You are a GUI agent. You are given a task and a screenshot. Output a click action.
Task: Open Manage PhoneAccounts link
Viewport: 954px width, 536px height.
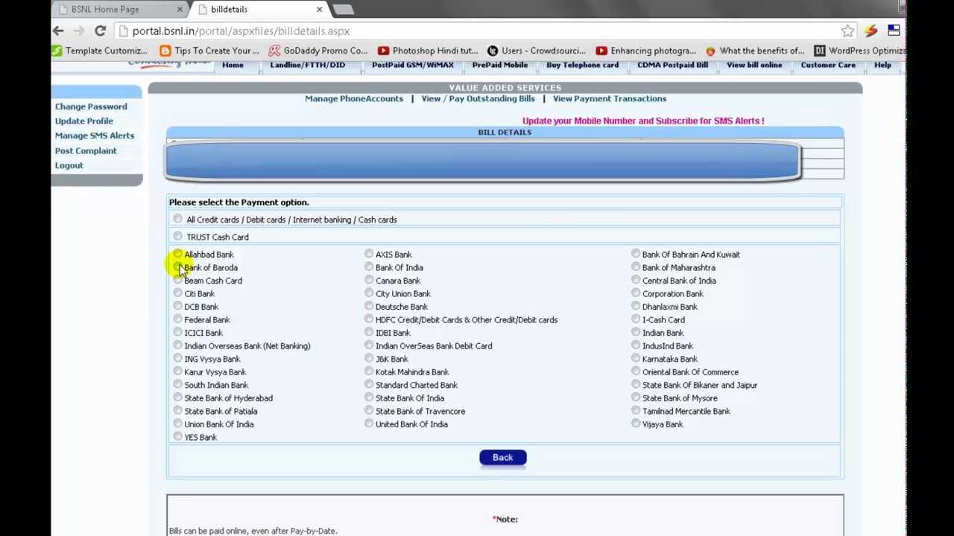click(x=354, y=98)
